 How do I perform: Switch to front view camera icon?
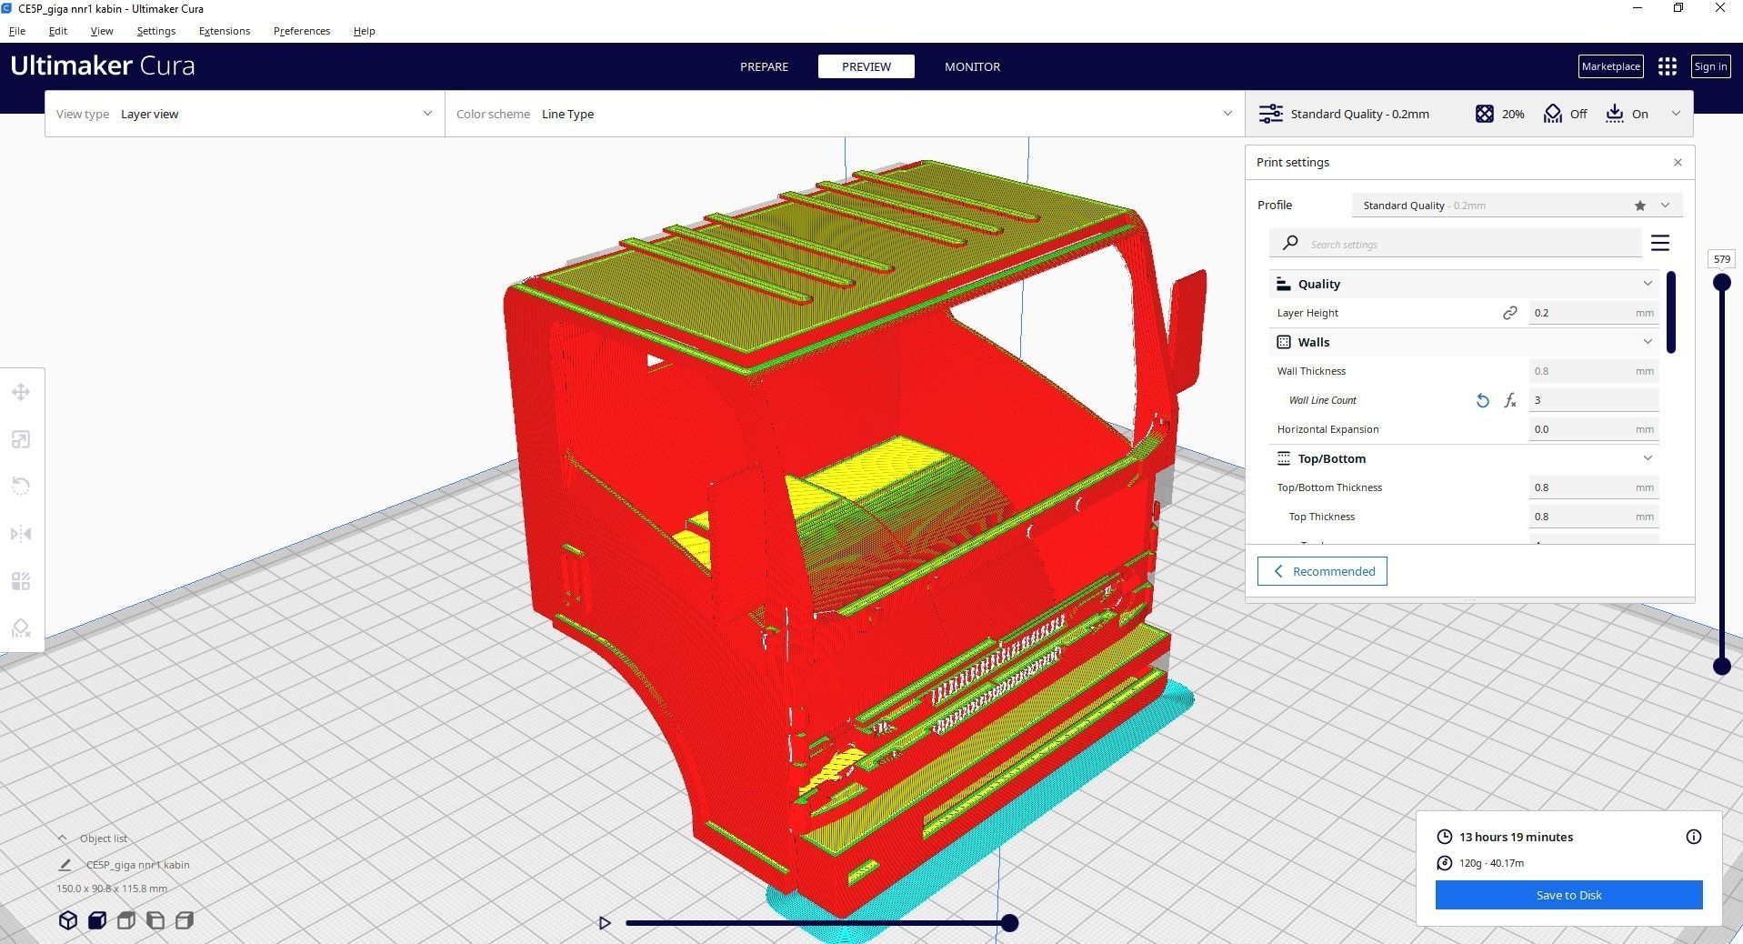coord(97,920)
